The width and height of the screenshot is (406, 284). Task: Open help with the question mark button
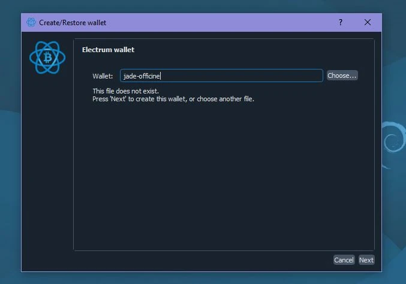point(341,23)
